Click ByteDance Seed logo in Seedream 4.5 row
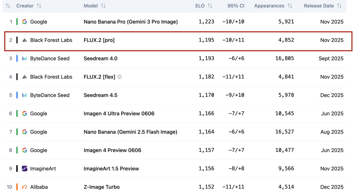 coord(25,95)
